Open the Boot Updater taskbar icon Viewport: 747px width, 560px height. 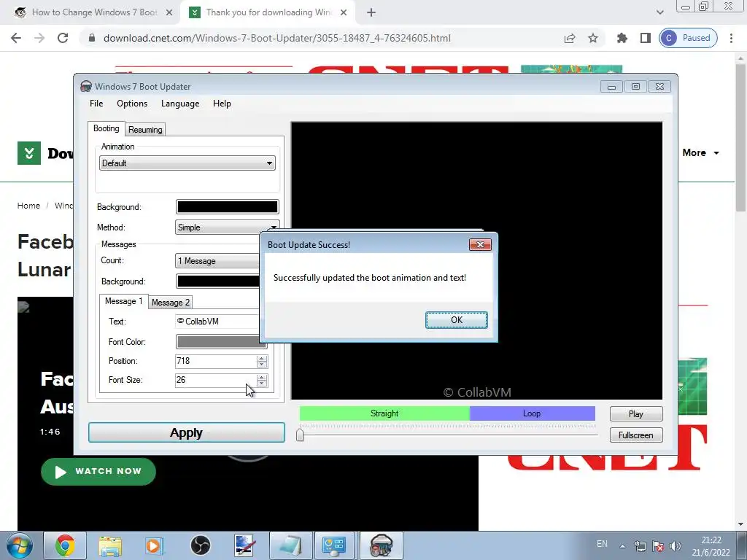[381, 545]
